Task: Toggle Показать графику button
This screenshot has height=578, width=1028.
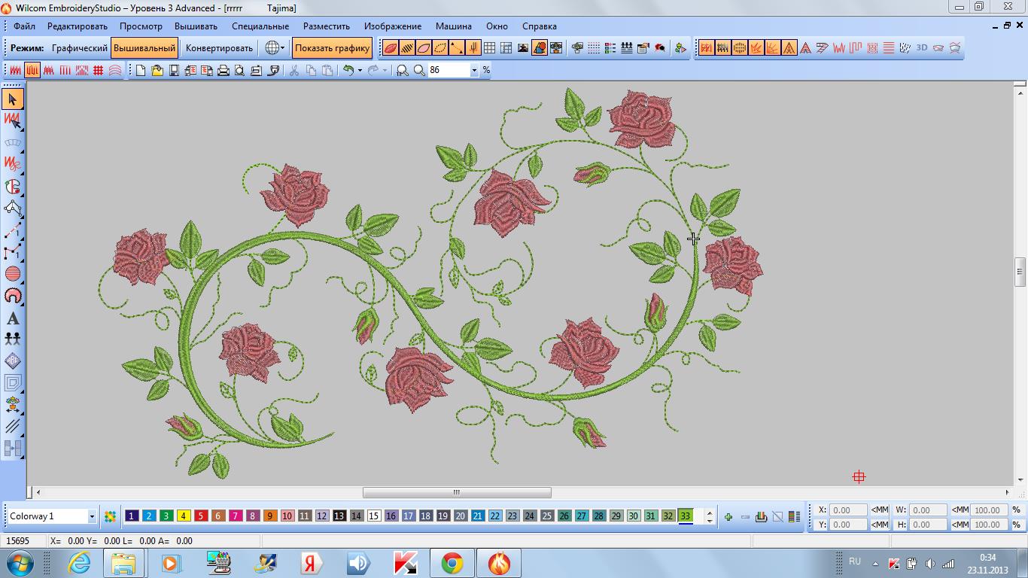Action: tap(332, 48)
